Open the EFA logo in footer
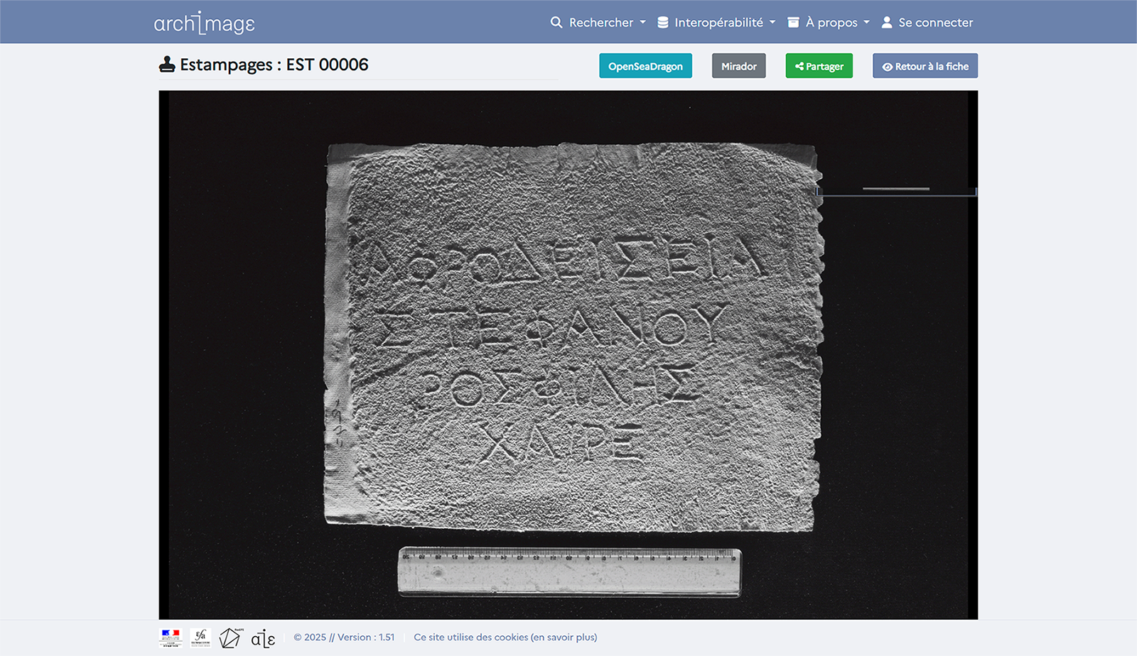1137x656 pixels. tap(200, 638)
